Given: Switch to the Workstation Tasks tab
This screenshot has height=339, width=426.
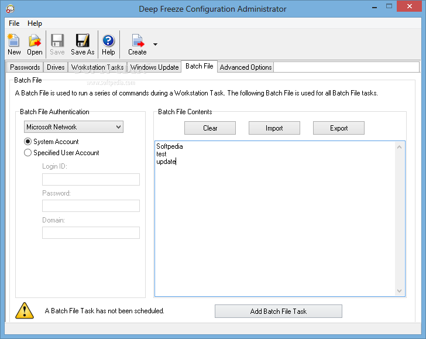Looking at the screenshot, I should (98, 67).
